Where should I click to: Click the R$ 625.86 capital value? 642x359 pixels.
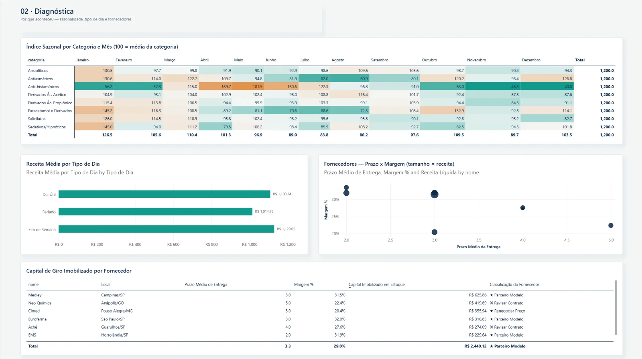coord(477,295)
